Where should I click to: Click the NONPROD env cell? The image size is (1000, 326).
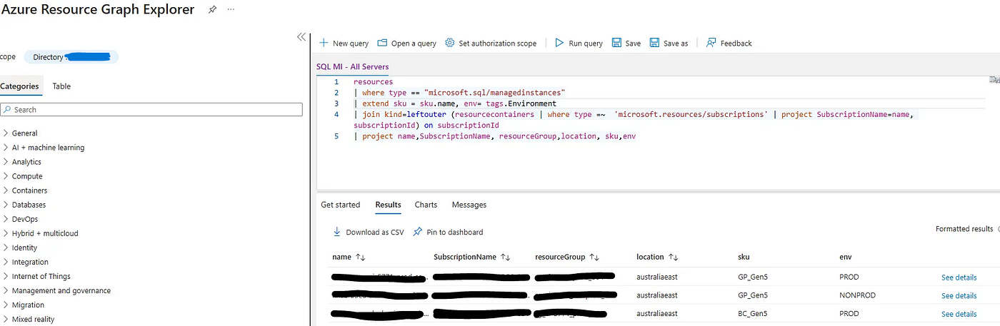point(858,295)
